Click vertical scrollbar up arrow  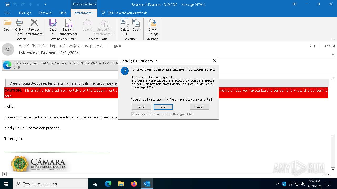click(x=333, y=78)
